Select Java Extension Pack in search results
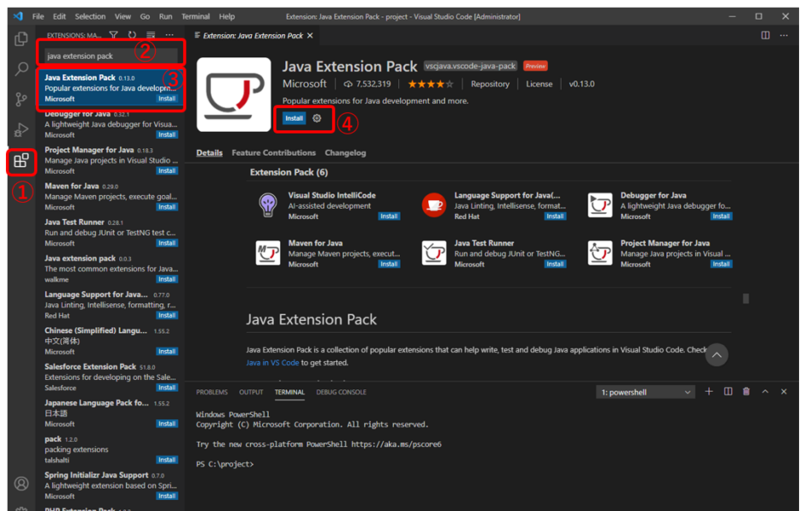 110,87
